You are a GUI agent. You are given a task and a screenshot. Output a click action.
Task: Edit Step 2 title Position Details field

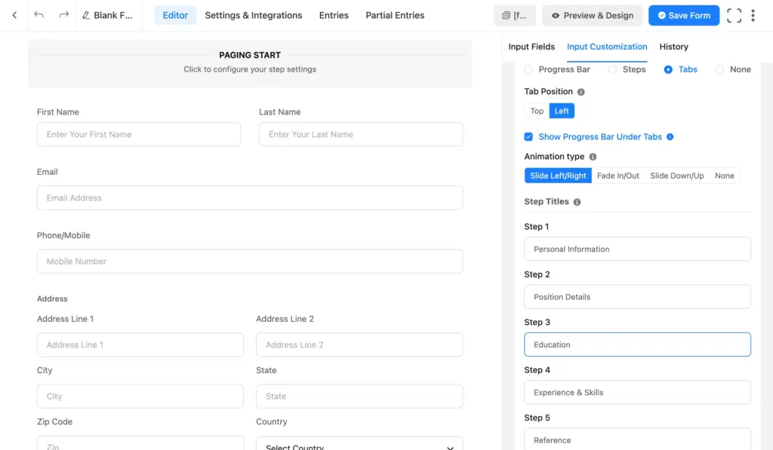tap(637, 297)
